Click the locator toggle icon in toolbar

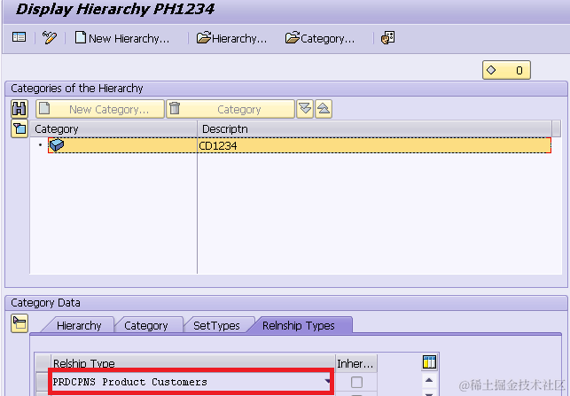(x=19, y=37)
